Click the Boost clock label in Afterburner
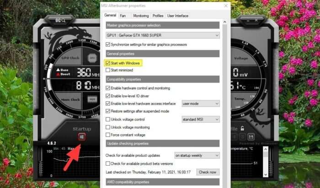This screenshot has width=320, height=188. (x=65, y=74)
